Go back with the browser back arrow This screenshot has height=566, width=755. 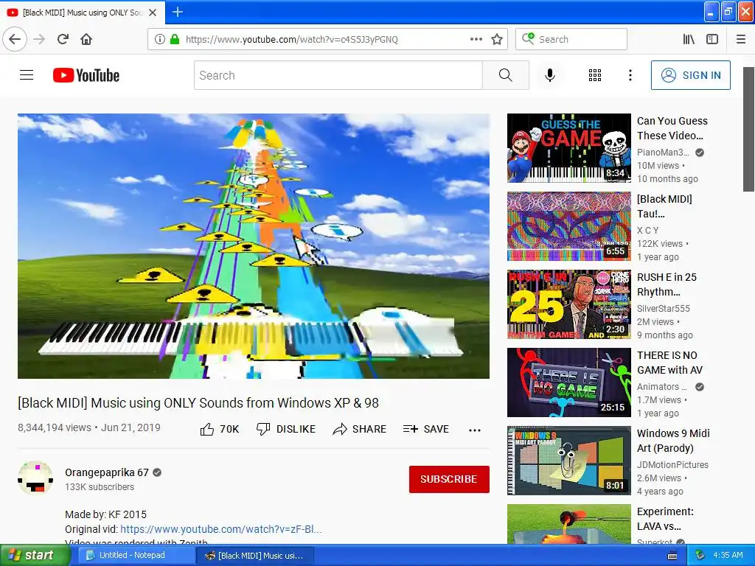point(15,39)
